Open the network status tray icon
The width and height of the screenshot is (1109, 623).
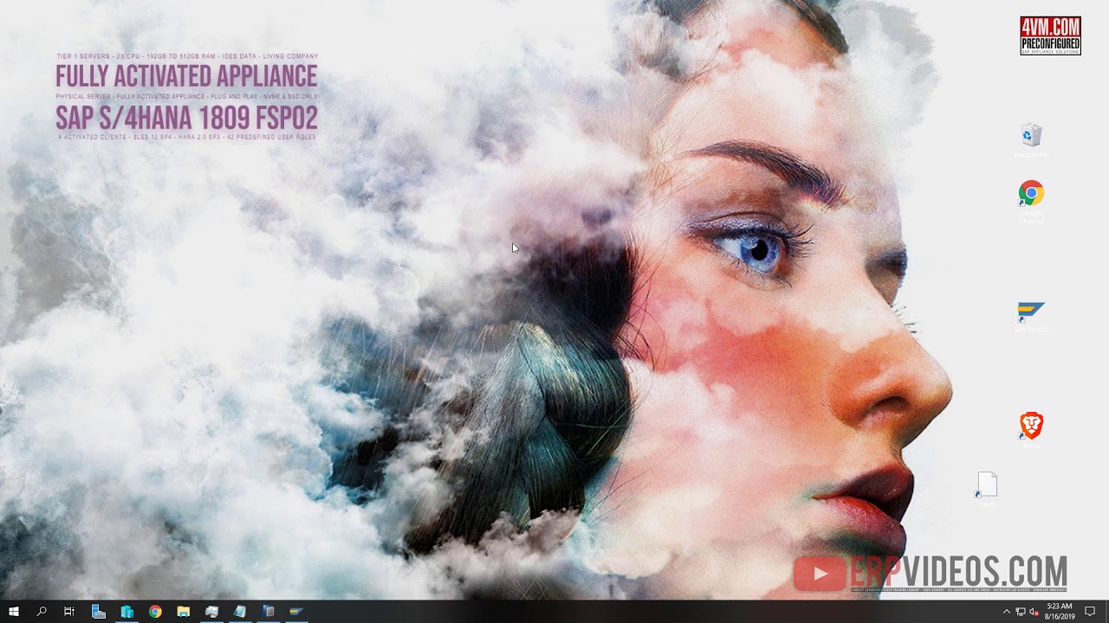click(1021, 611)
